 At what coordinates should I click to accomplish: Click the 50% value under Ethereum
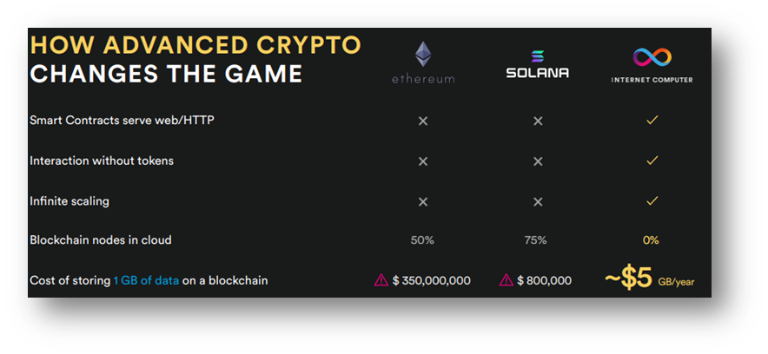(x=422, y=240)
